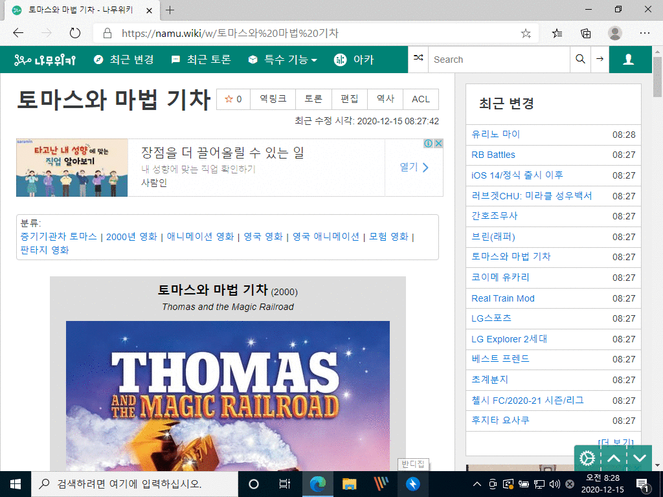Open recent change 브린(래퍼)
The width and height of the screenshot is (663, 497).
tap(493, 237)
